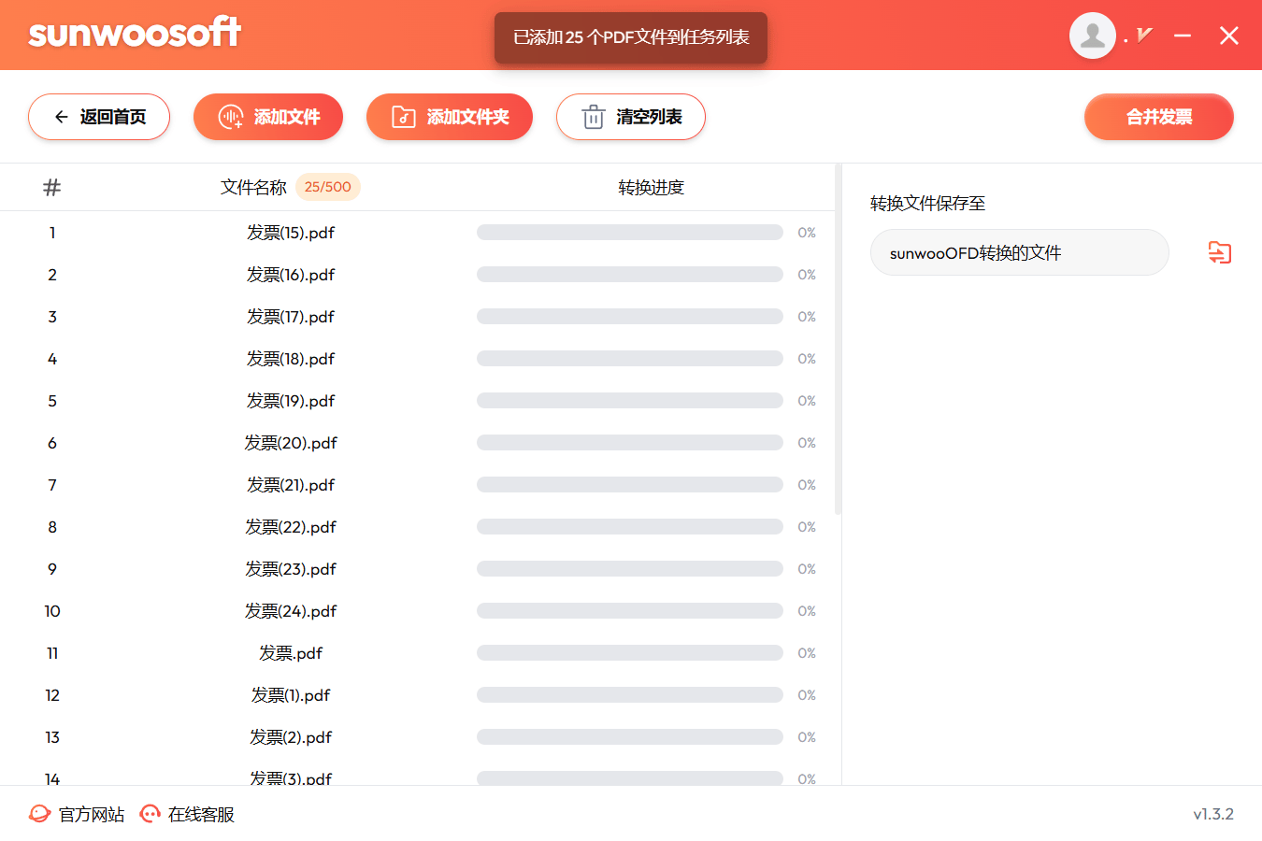
Task: Select the 发票(20).pdf file entry
Action: point(291,443)
